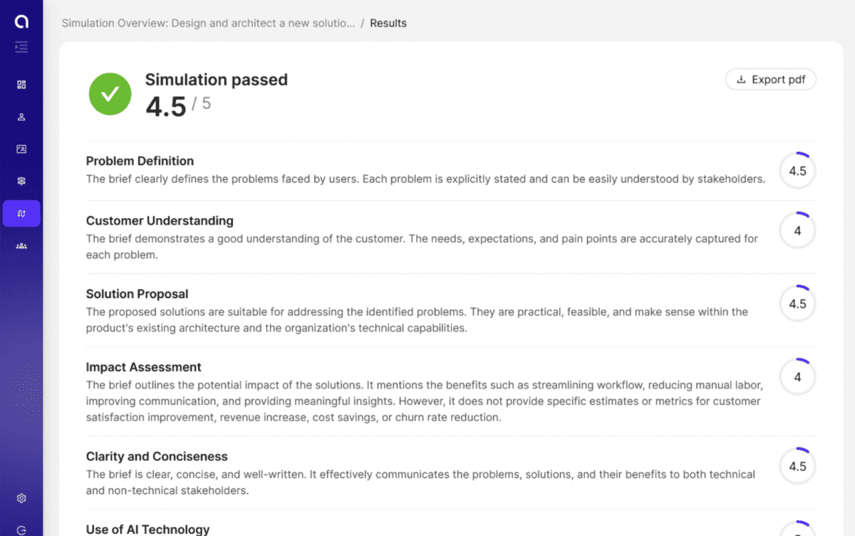Viewport: 855px width, 536px height.
Task: Open the settings gear at the sidebar bottom
Action: (x=21, y=498)
